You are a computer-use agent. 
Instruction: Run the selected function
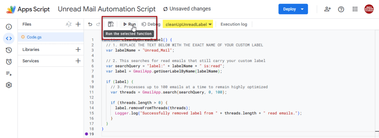[x=129, y=24]
